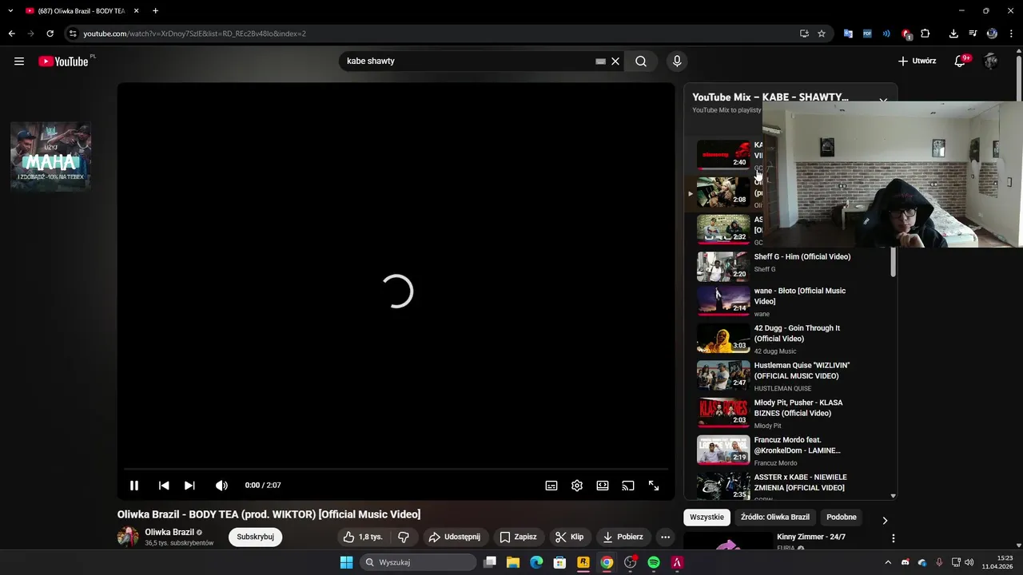Open the Chrome extensions puzzle icon
The image size is (1023, 575).
click(925, 34)
